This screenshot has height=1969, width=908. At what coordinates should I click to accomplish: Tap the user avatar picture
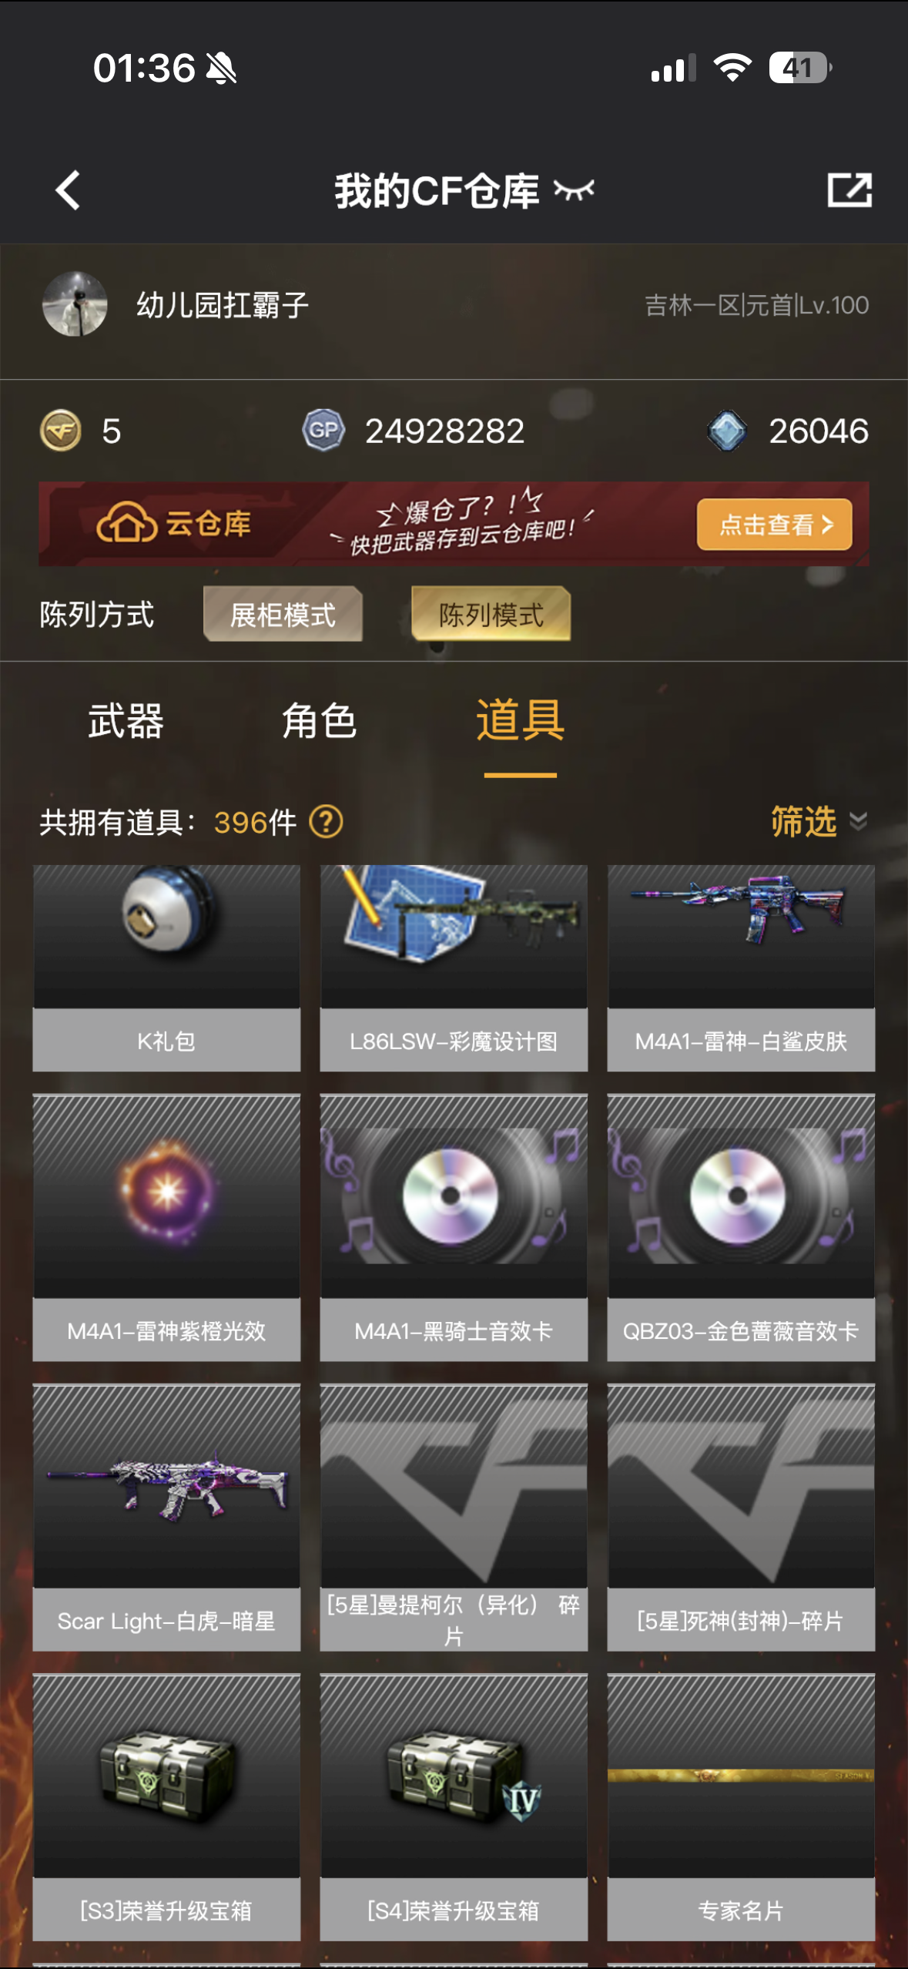(x=75, y=304)
